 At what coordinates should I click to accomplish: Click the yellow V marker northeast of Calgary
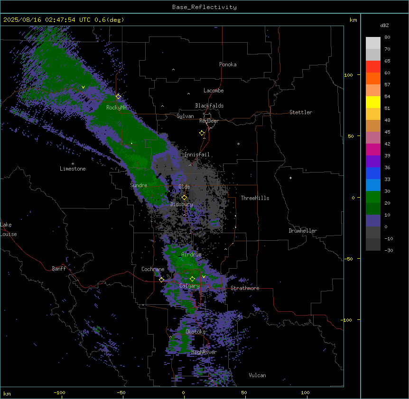(204, 277)
